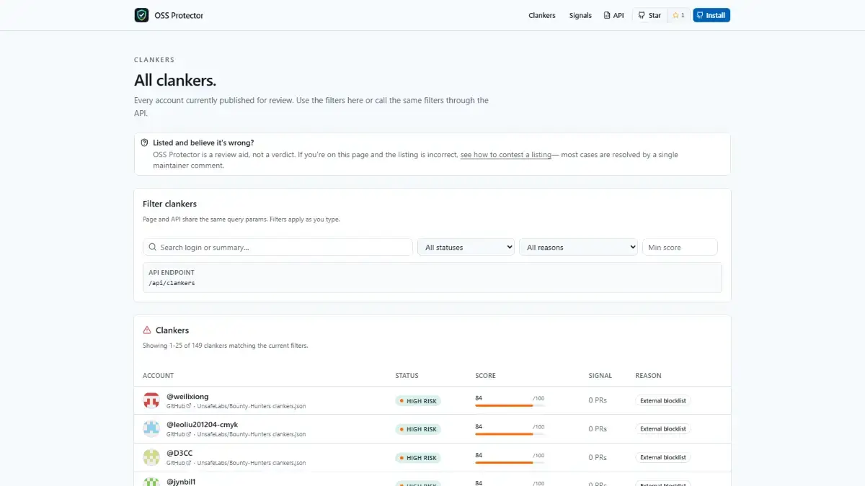Click the GitHub Star button
This screenshot has width=865, height=486.
649,15
